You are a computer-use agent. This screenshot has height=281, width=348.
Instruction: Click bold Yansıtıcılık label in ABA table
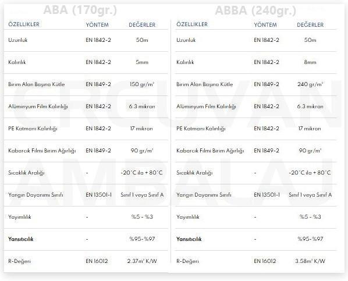click(x=20, y=239)
